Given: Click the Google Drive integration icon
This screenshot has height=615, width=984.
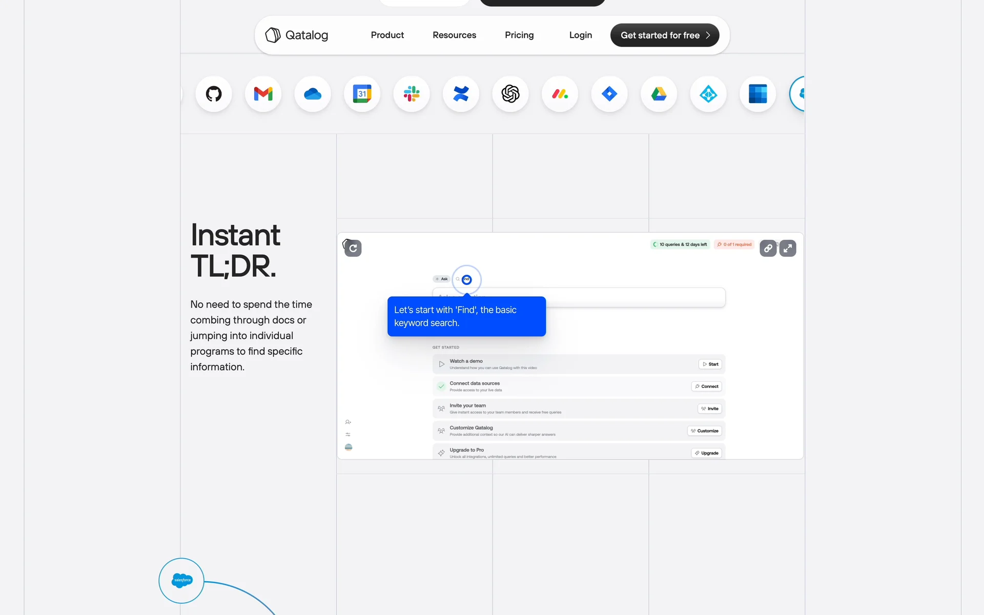Looking at the screenshot, I should pos(659,94).
